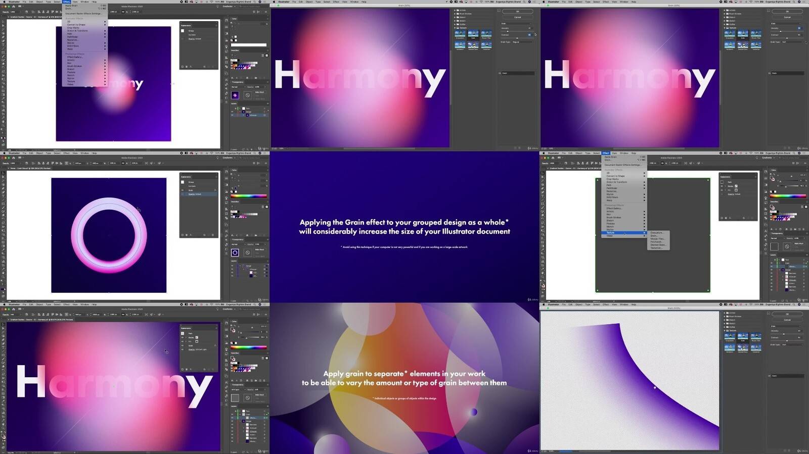Select the Craquelure thumbnail in the top-center Grain dialog

(460, 33)
